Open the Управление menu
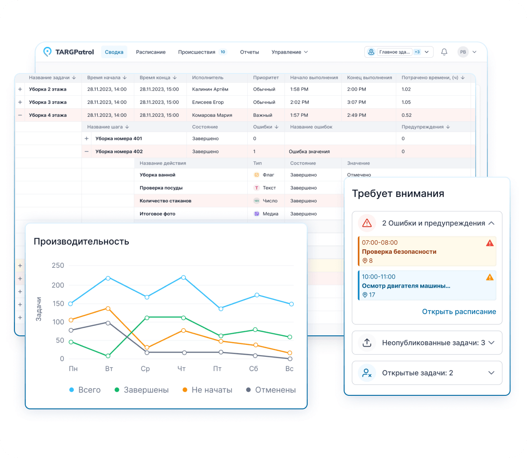The height and width of the screenshot is (458, 527). click(x=289, y=52)
